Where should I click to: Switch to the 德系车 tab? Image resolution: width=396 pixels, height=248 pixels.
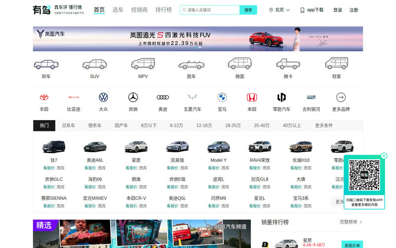95,125
